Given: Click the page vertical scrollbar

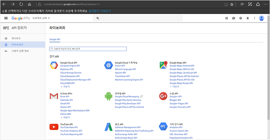Looking at the screenshot, I should point(269,67).
